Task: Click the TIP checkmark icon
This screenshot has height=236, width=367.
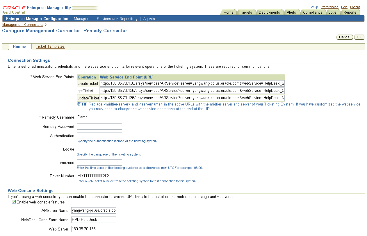Action: (x=79, y=104)
